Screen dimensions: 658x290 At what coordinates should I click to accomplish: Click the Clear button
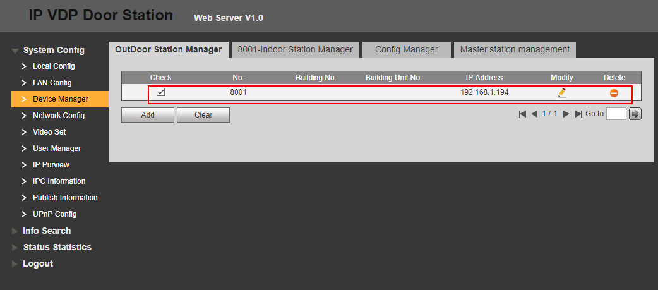tap(203, 115)
